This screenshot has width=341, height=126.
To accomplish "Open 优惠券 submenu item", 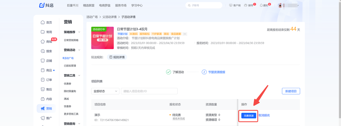I will coord(67,84).
